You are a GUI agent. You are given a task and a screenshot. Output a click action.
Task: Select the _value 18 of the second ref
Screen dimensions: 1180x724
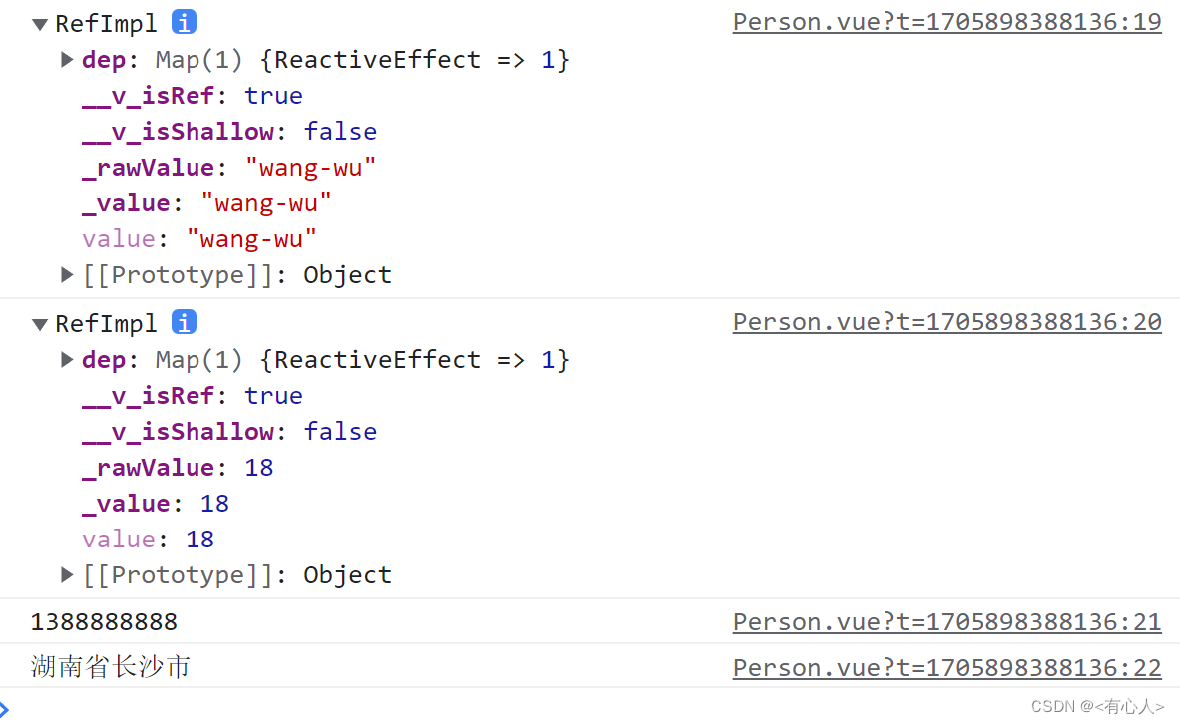tap(214, 503)
